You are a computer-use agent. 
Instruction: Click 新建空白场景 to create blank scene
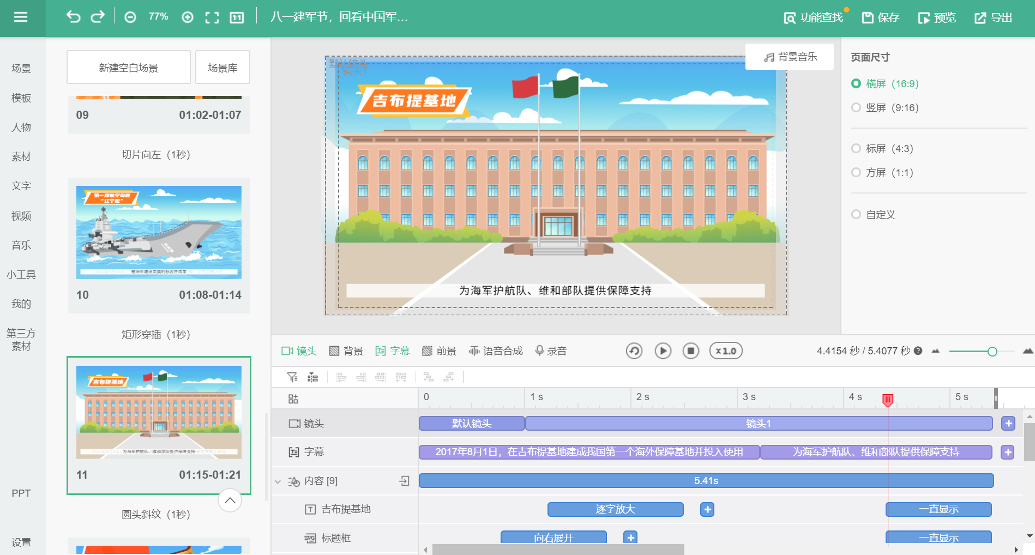tap(128, 67)
